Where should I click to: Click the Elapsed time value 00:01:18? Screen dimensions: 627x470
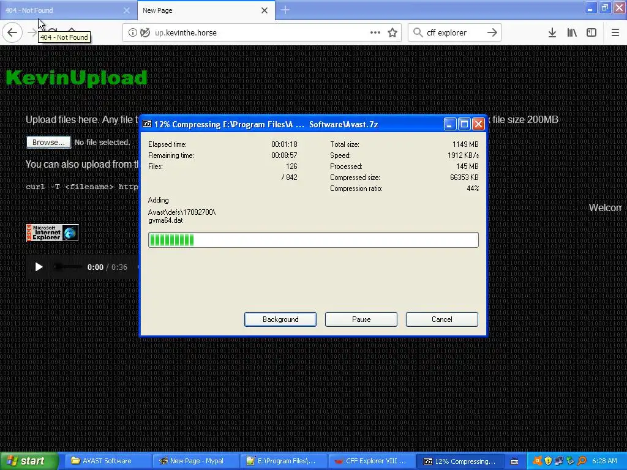tap(284, 144)
